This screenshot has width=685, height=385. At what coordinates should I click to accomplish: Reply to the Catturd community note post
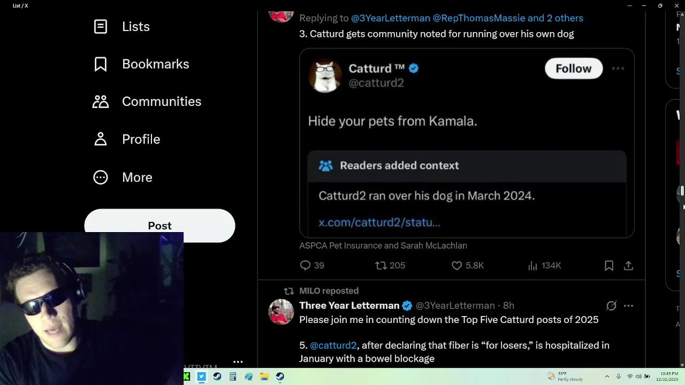[x=306, y=265]
